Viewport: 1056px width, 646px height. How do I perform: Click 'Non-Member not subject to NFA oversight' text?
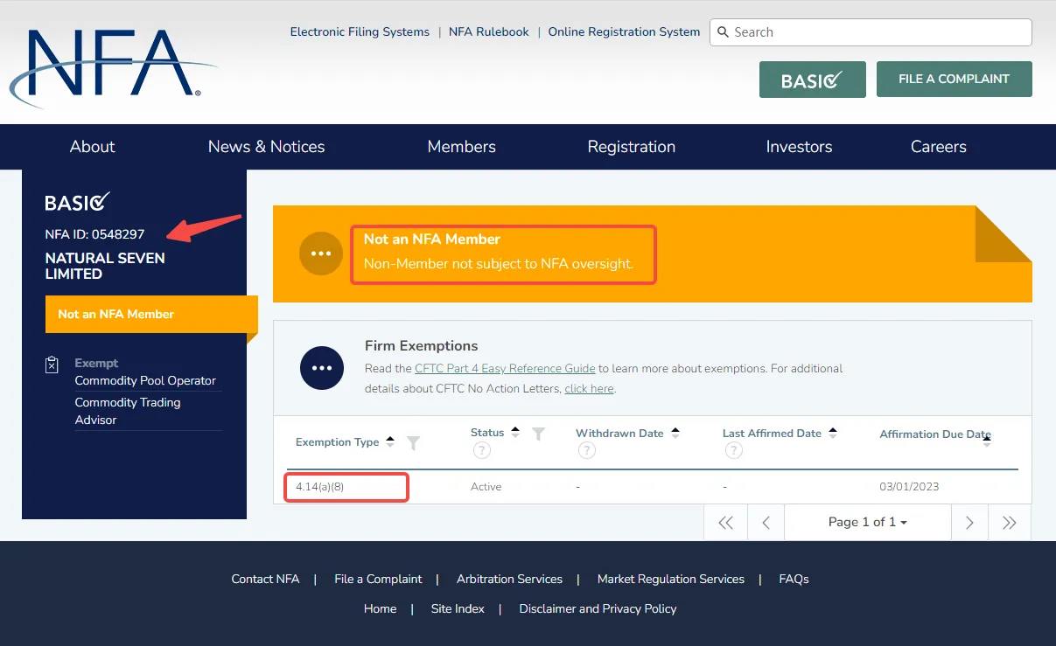click(x=498, y=263)
